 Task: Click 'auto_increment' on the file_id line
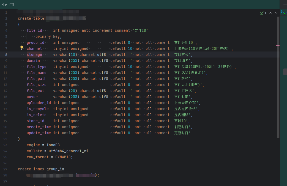point(97,30)
